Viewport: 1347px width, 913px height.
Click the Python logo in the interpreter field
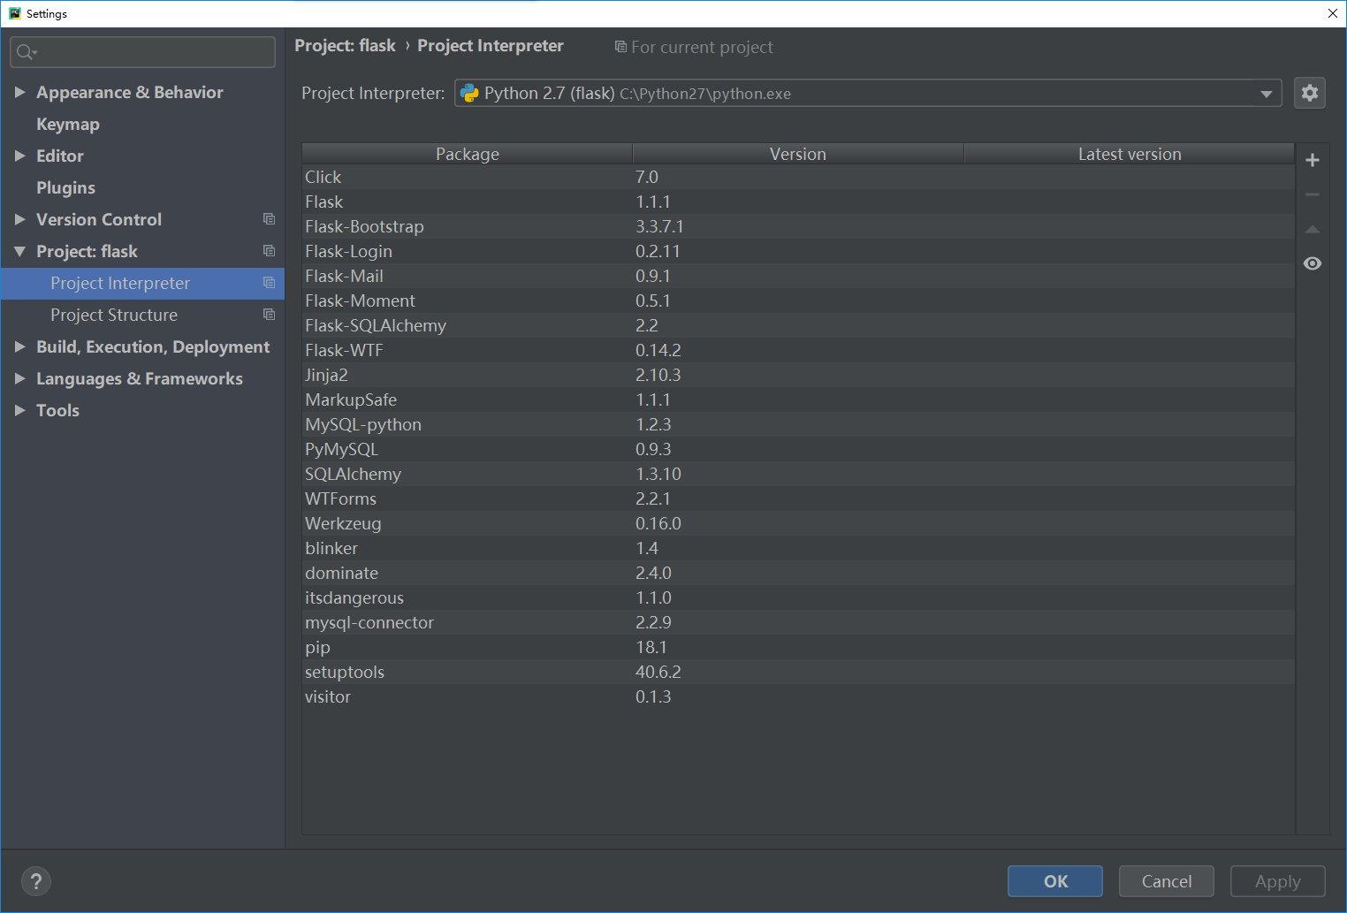[469, 93]
